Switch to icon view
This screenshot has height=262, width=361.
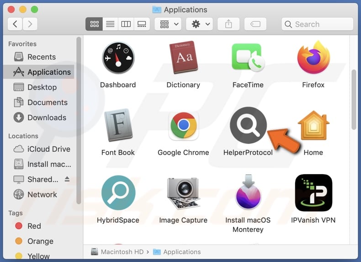click(x=94, y=24)
